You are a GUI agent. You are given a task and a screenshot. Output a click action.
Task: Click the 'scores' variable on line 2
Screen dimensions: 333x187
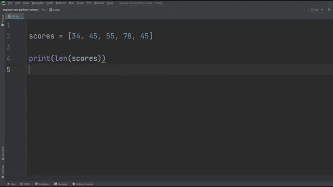[42, 36]
